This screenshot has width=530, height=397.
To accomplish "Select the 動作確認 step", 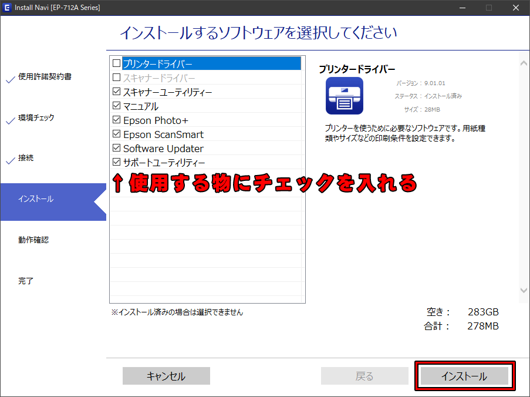I will point(33,240).
